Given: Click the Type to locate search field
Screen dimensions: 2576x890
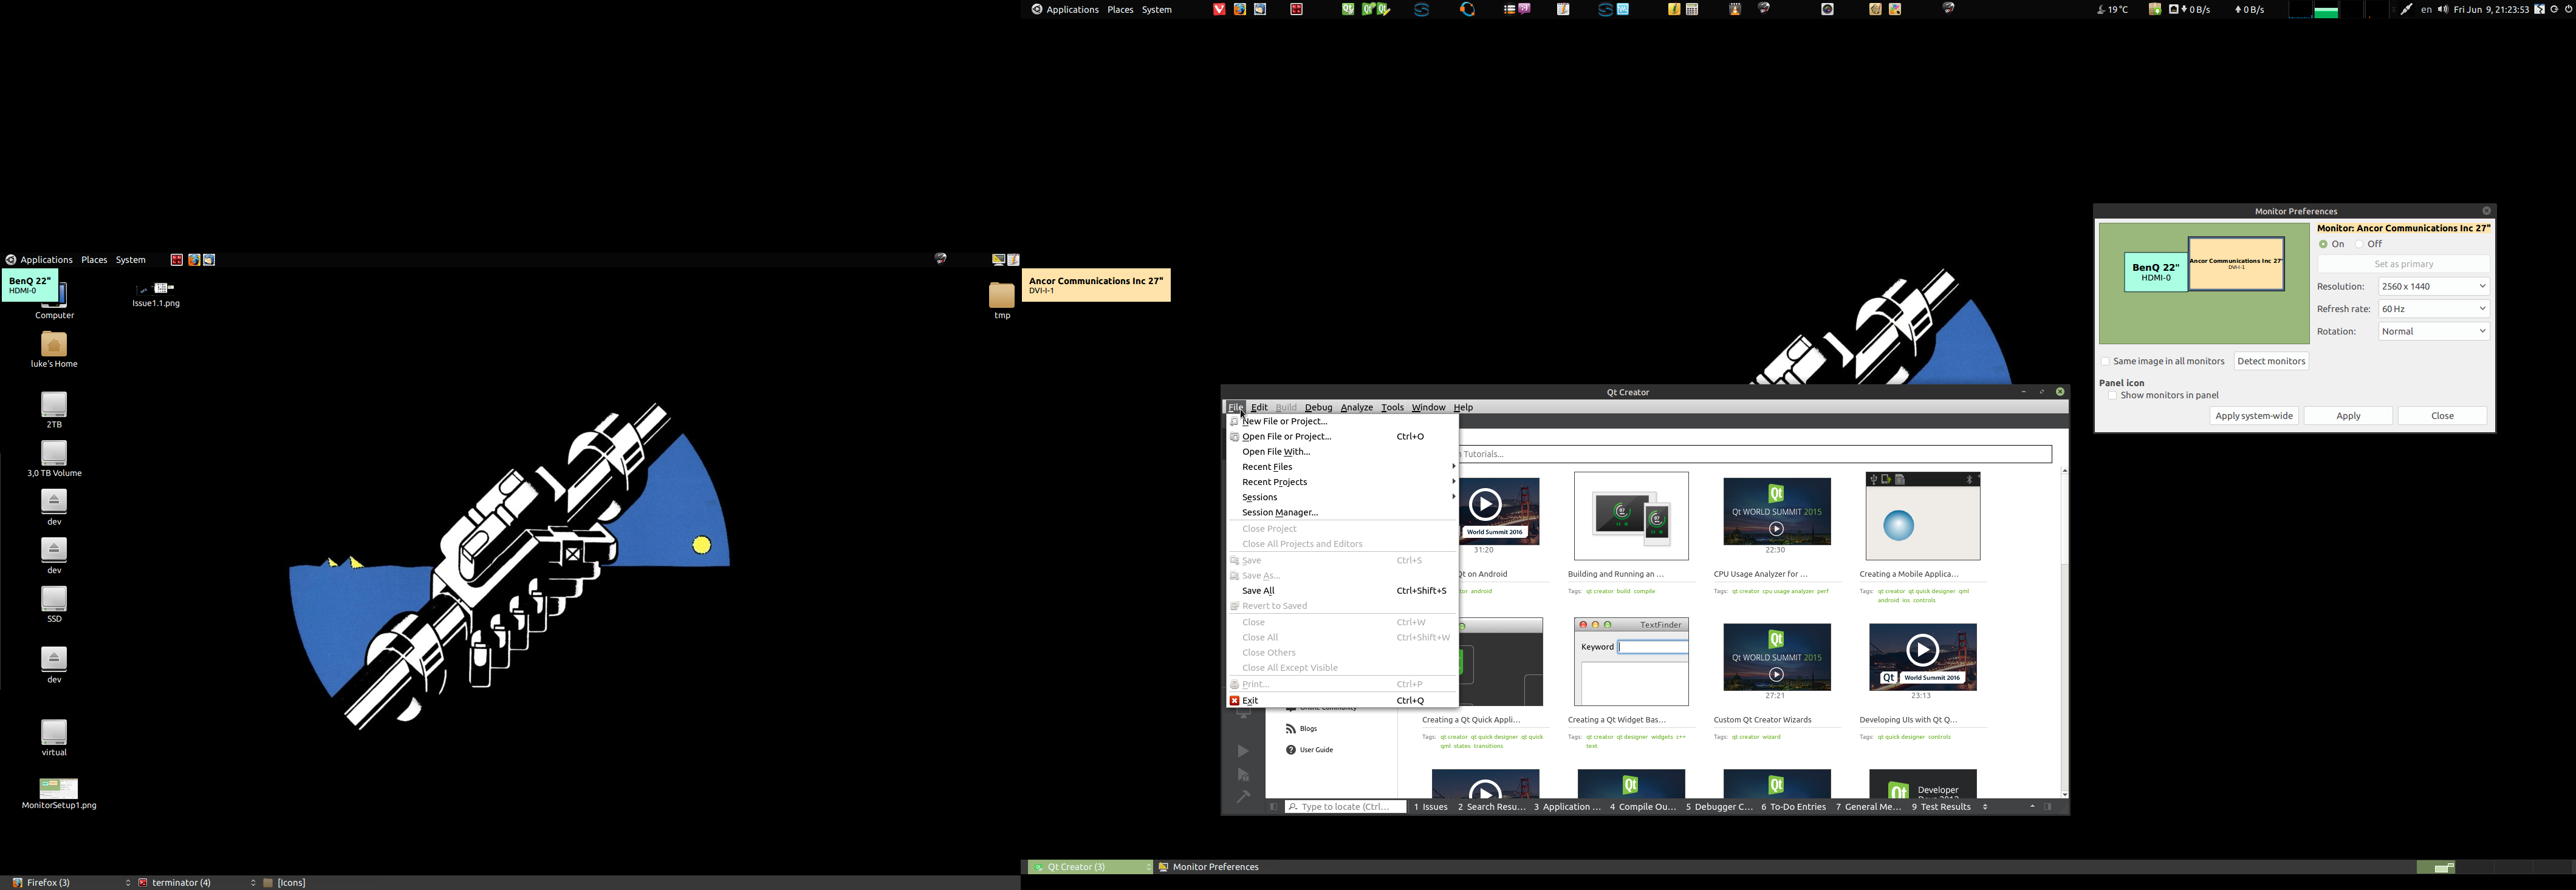Looking at the screenshot, I should (1346, 807).
